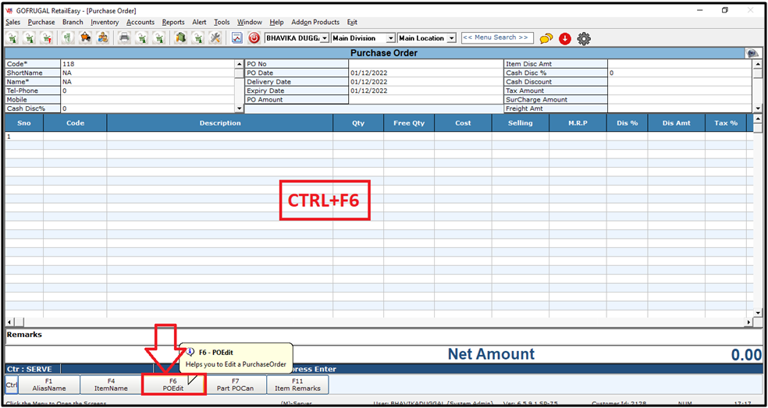Click the PO Date value field

(x=426, y=73)
